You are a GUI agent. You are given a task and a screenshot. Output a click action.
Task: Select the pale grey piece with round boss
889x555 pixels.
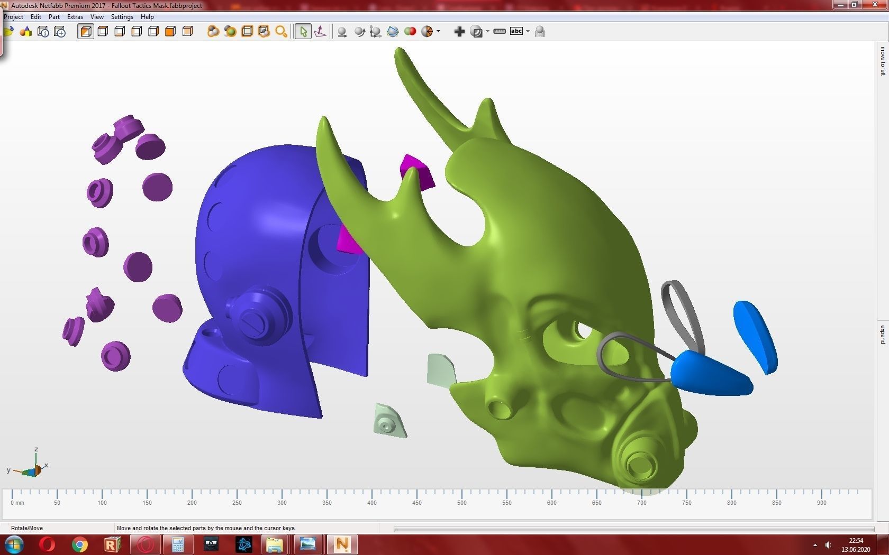(x=390, y=421)
